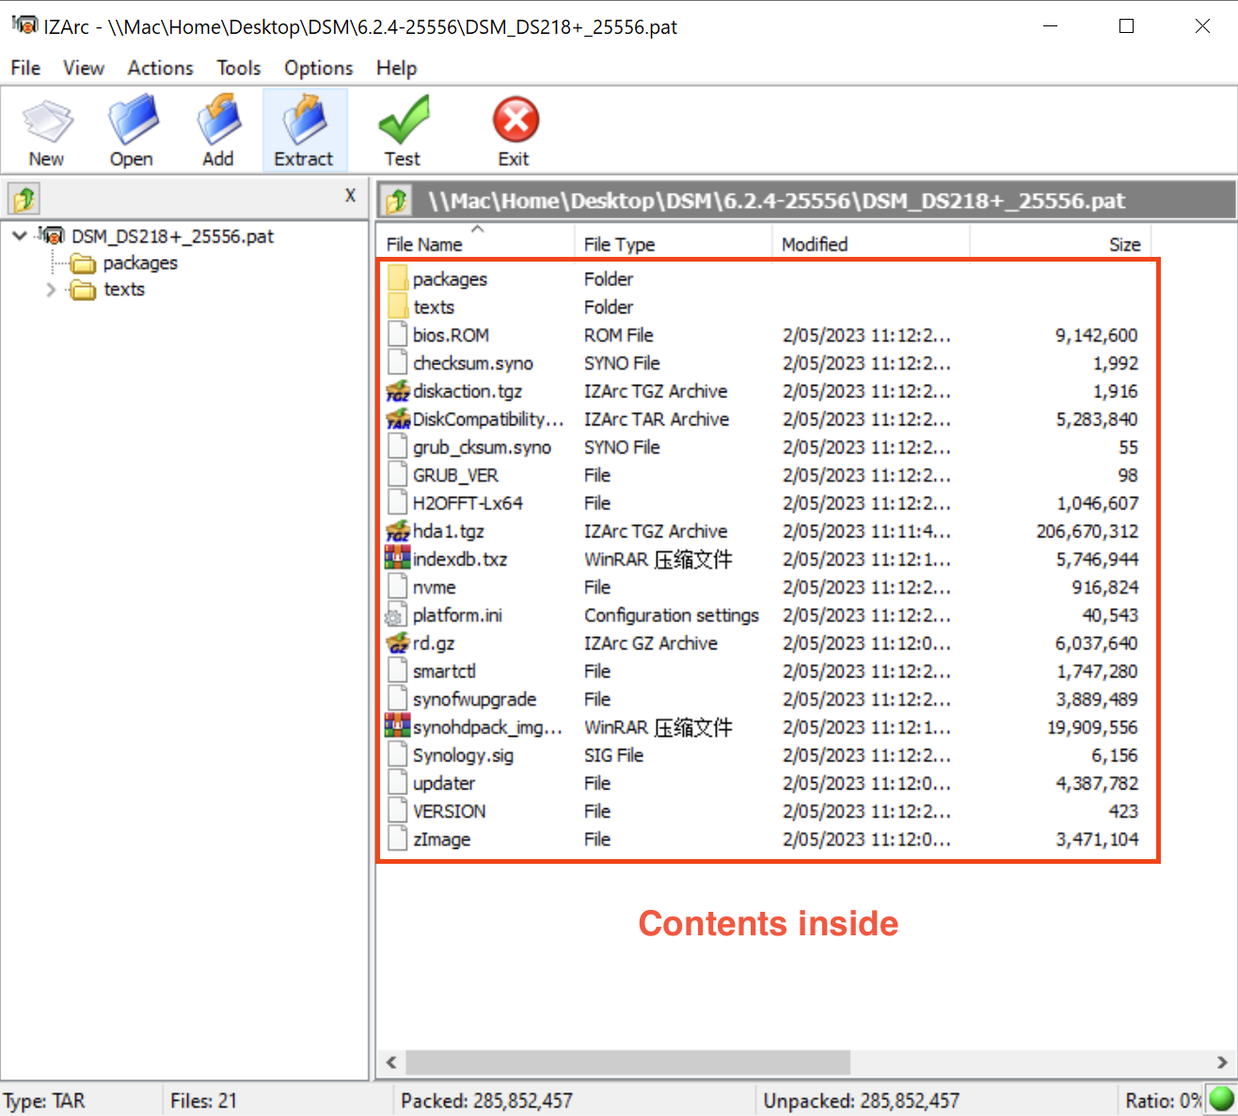The width and height of the screenshot is (1238, 1116).
Task: Click the Files: 21 status bar entry
Action: point(203,1100)
